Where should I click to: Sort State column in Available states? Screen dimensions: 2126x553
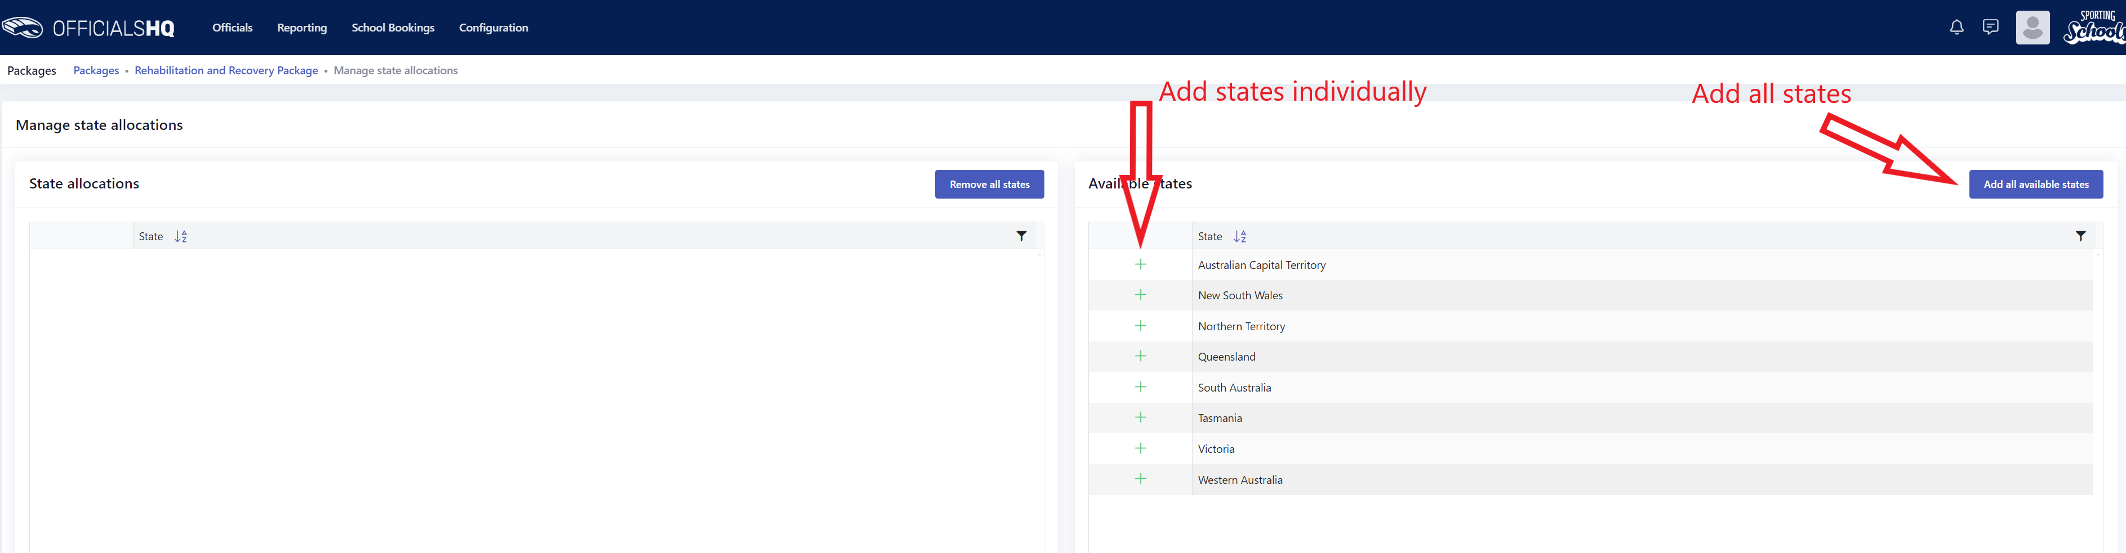[x=1240, y=236]
